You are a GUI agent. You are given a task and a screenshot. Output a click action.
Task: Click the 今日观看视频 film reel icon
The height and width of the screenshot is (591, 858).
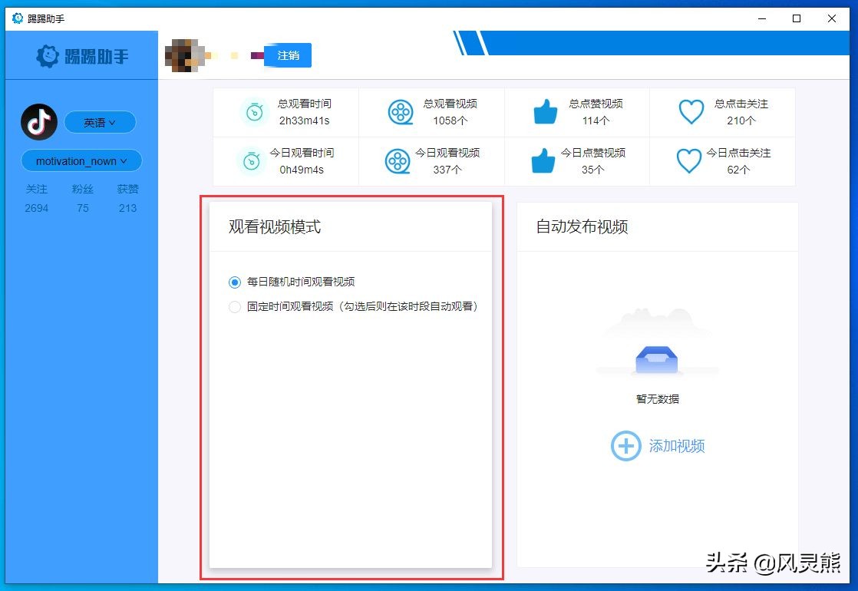[x=399, y=161]
